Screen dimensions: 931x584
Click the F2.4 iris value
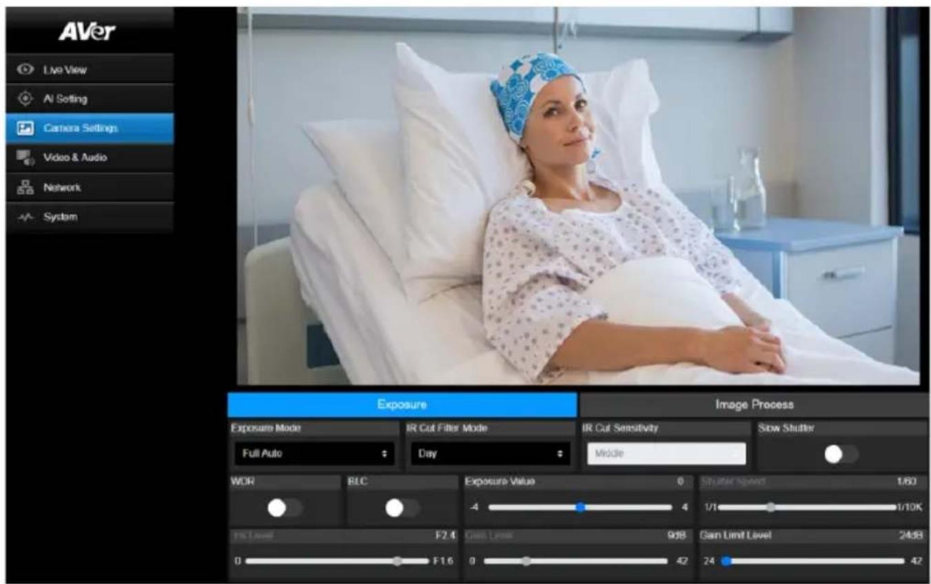tap(445, 535)
